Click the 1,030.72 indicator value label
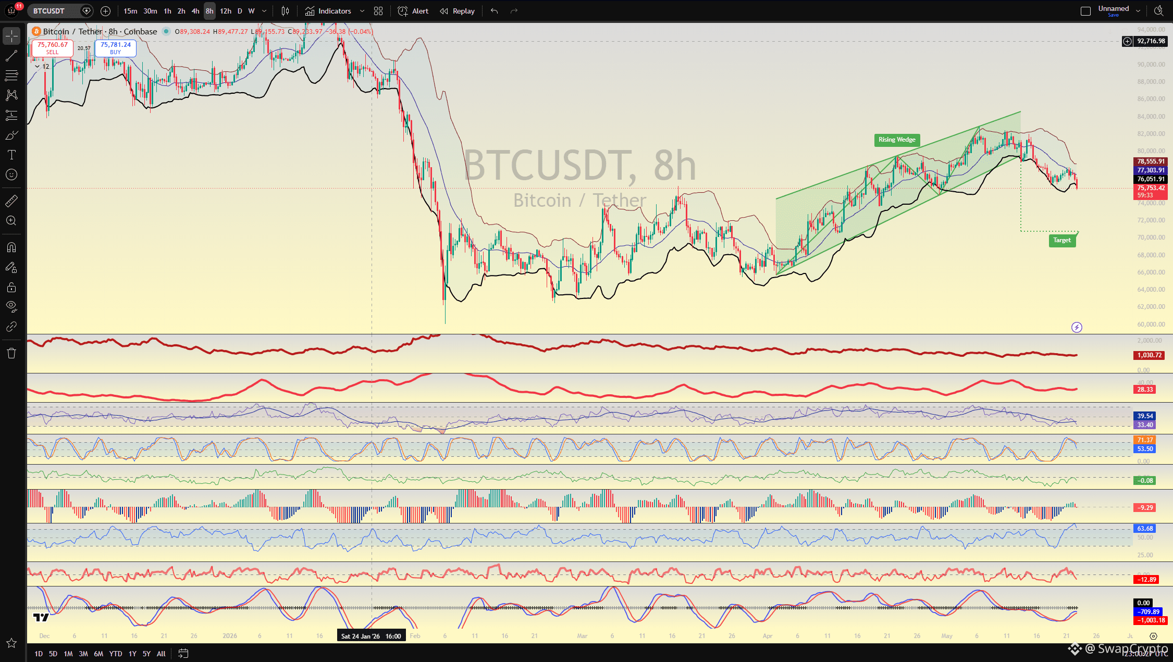 tap(1150, 355)
